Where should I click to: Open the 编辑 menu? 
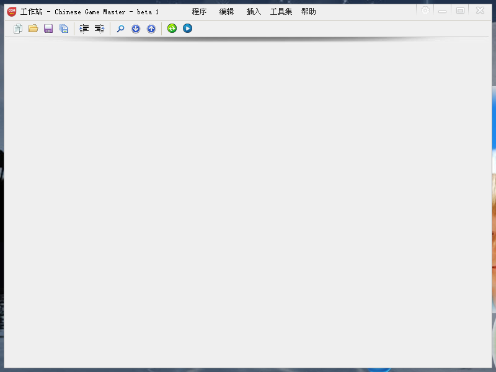(x=226, y=12)
